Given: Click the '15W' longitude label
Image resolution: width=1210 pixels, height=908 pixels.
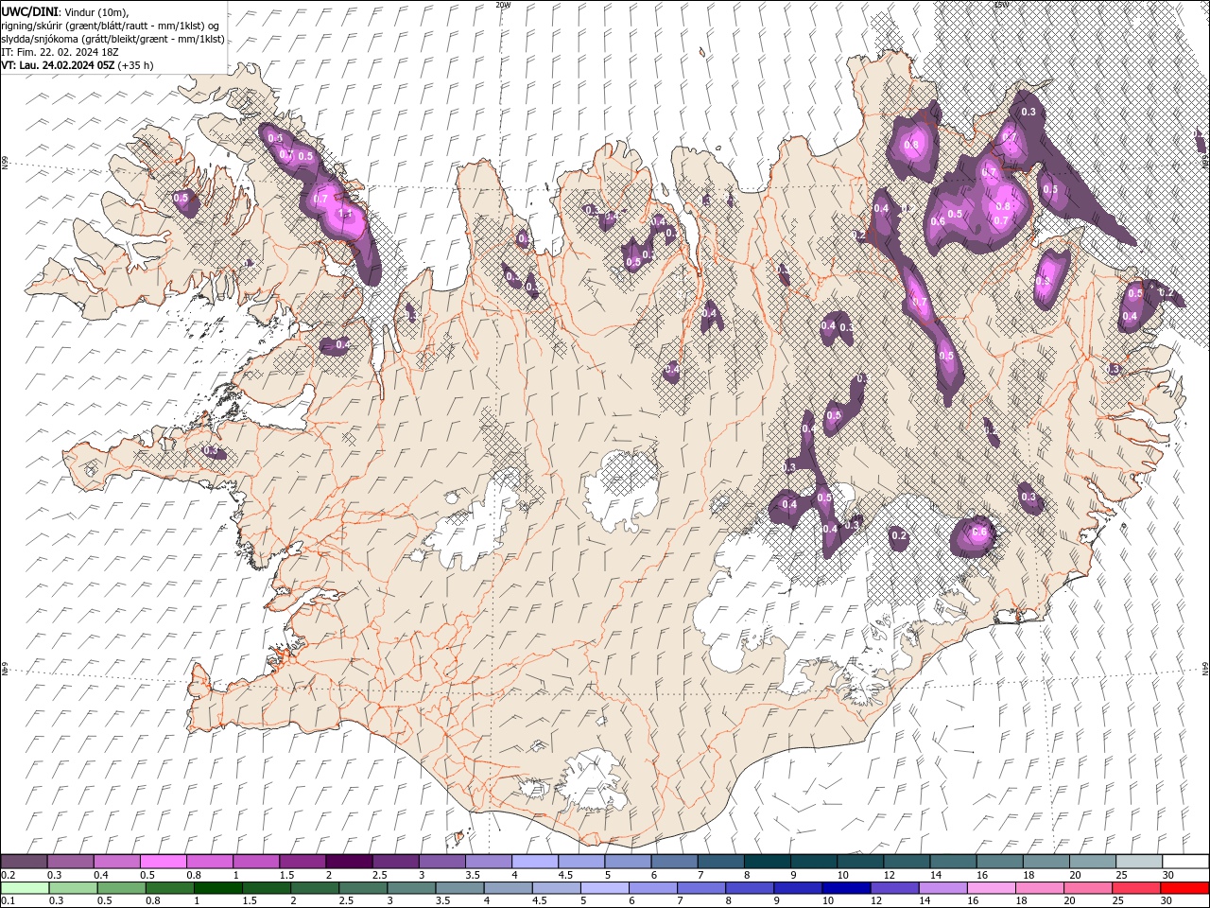Looking at the screenshot, I should coord(1001,5).
